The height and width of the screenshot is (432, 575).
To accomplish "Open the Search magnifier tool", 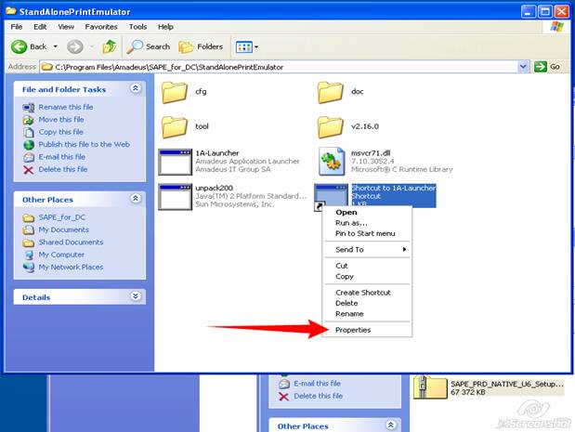I will coord(149,46).
